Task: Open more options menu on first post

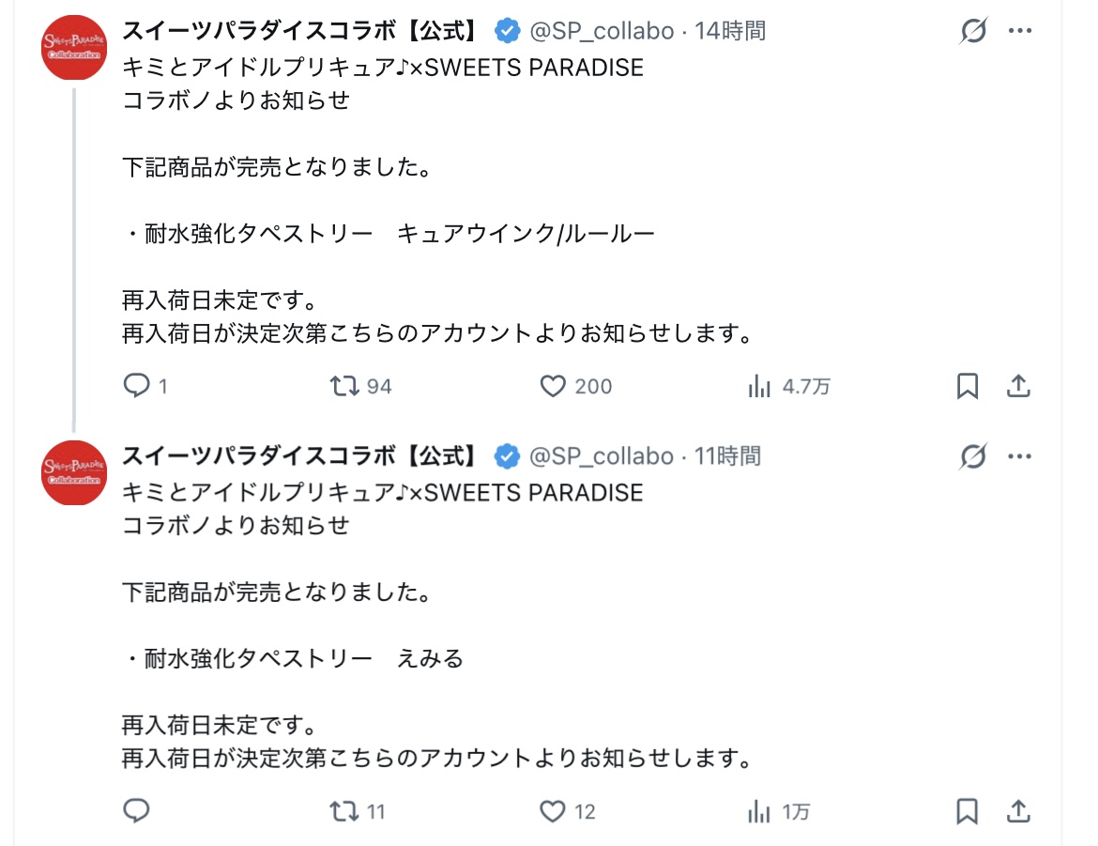Action: pyautogui.click(x=1020, y=31)
